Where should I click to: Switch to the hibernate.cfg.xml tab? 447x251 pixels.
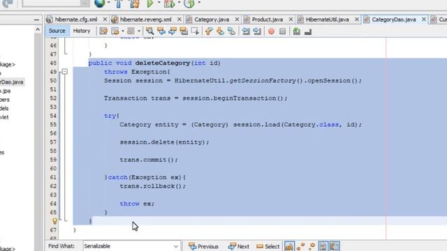(x=76, y=20)
